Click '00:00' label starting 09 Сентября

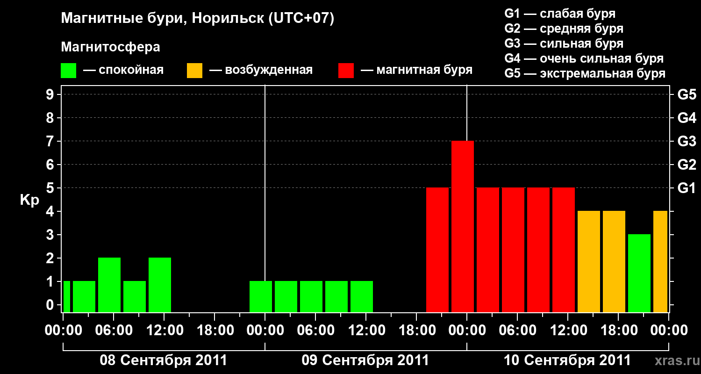pyautogui.click(x=265, y=330)
